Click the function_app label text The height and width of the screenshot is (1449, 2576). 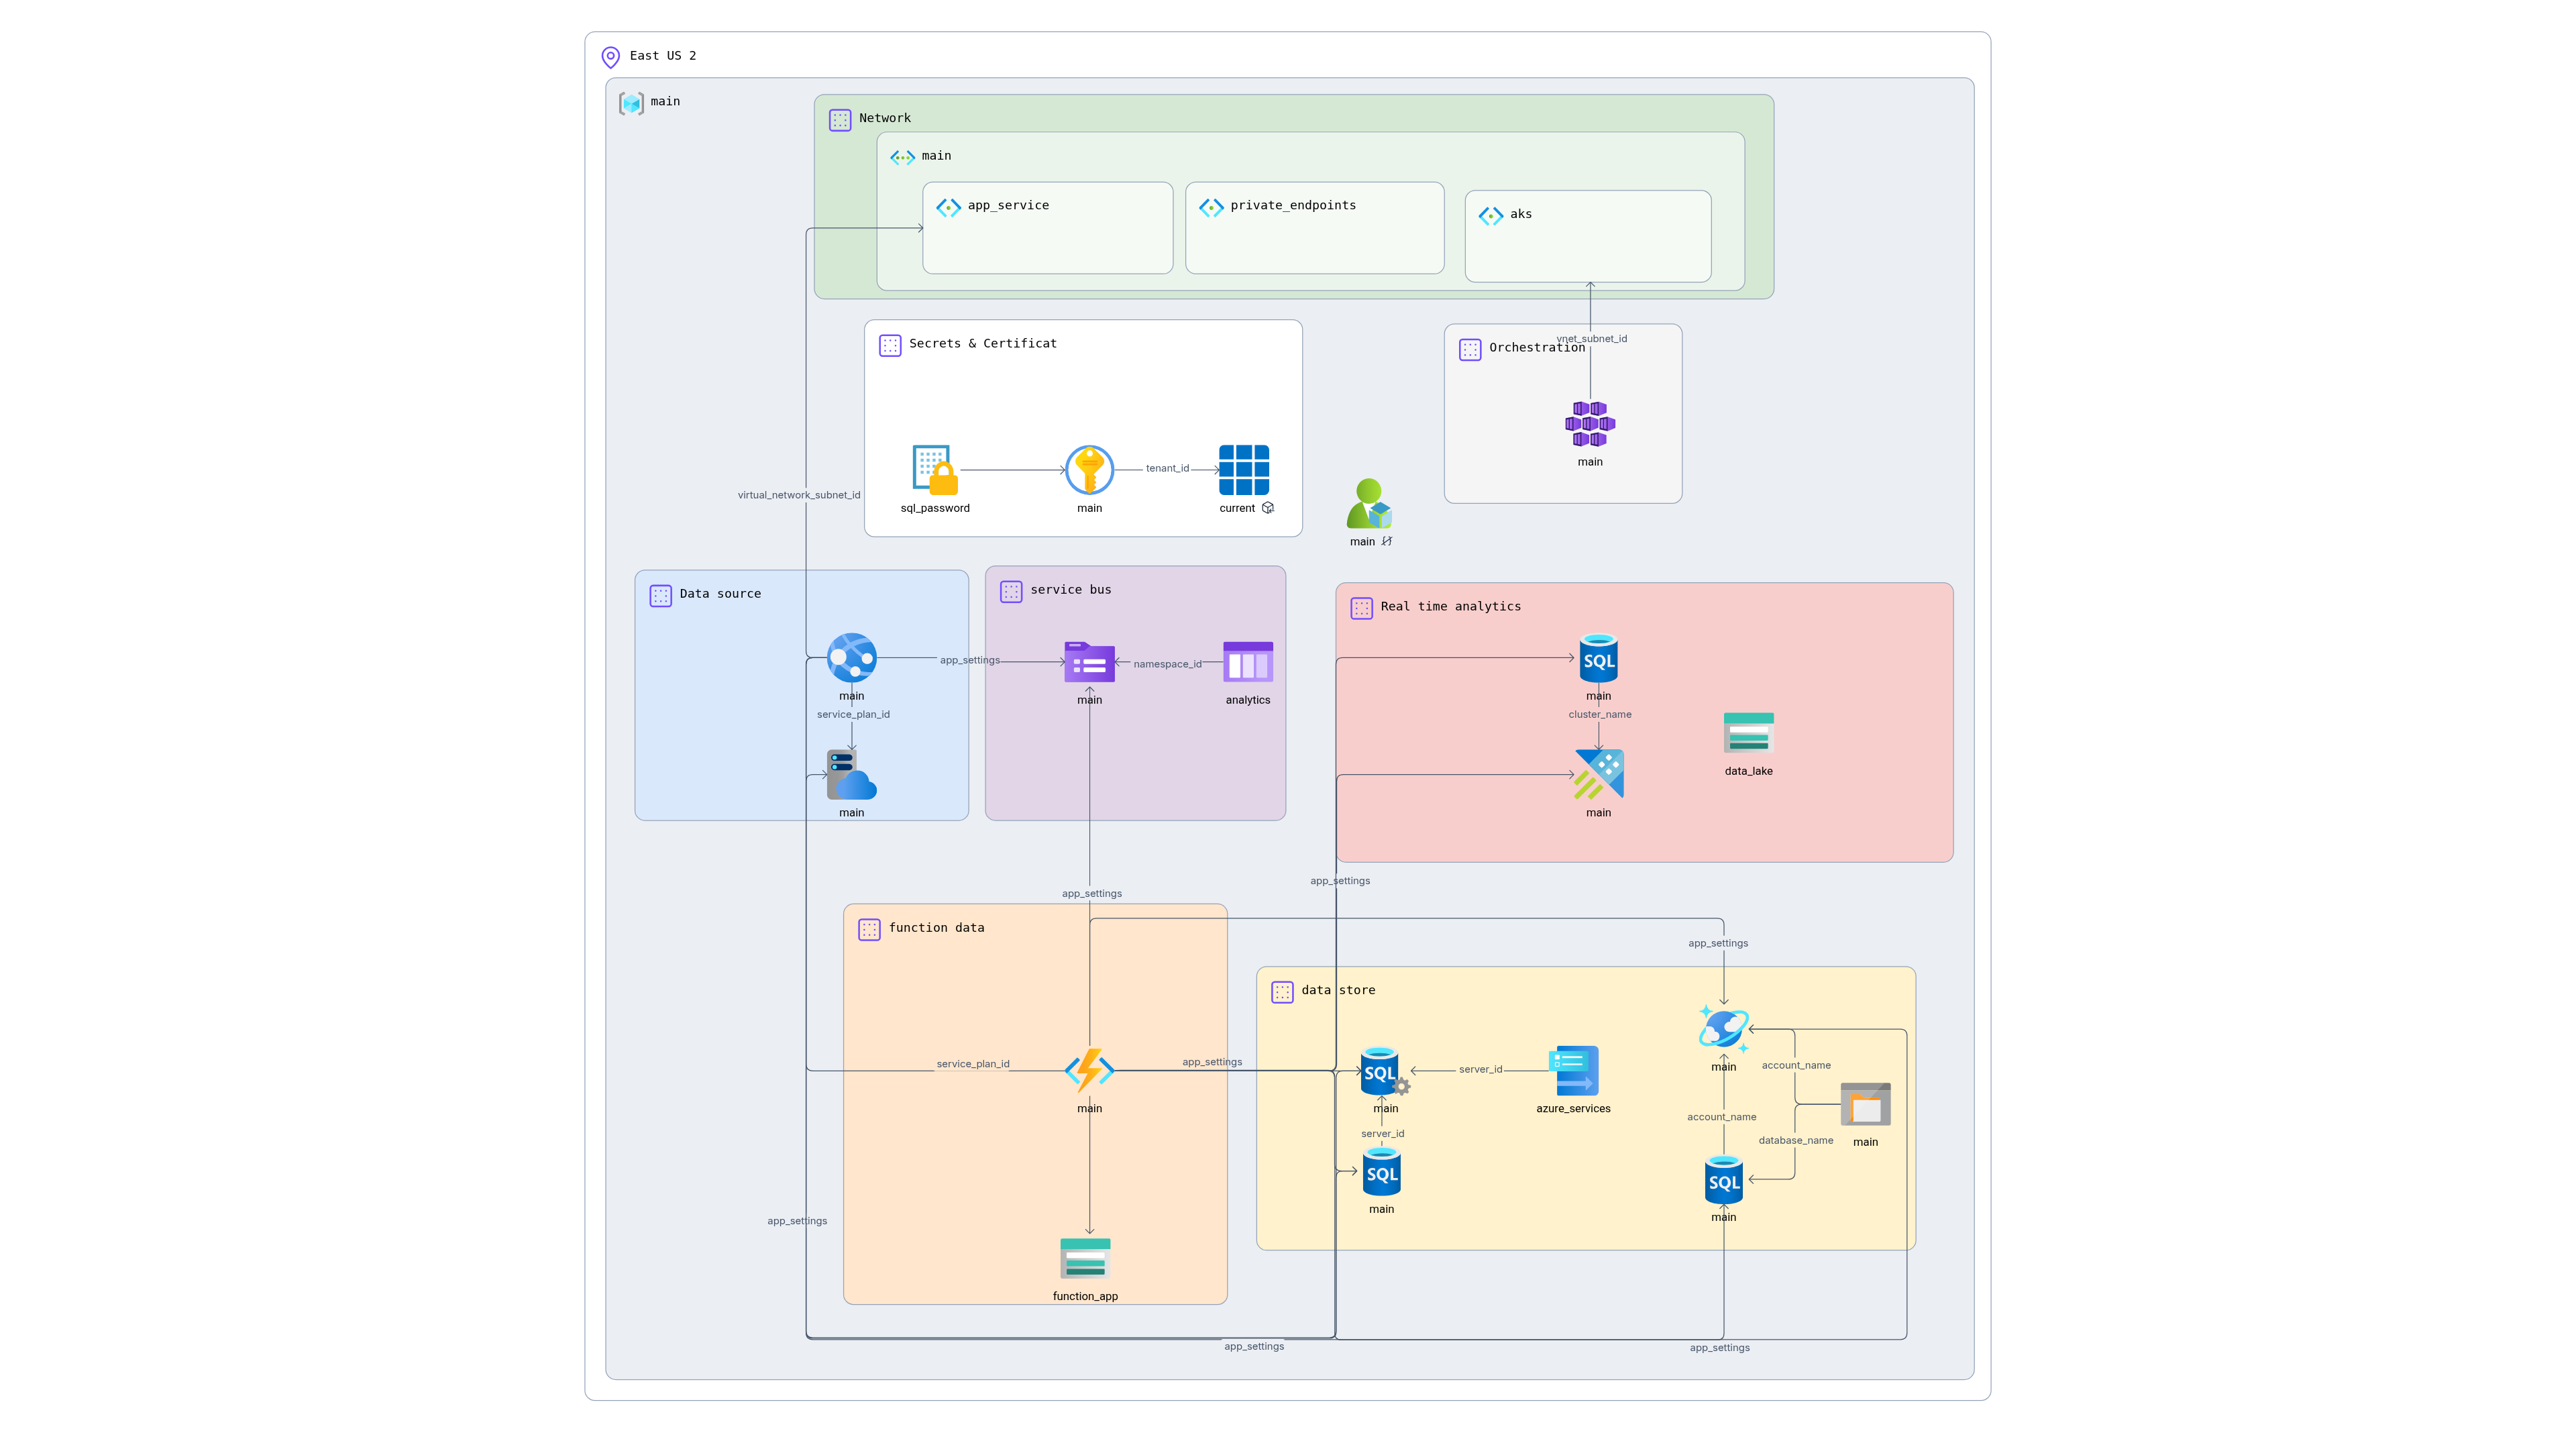click(x=1086, y=1297)
